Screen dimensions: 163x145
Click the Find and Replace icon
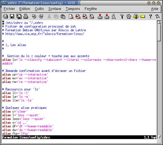pos(92,16)
